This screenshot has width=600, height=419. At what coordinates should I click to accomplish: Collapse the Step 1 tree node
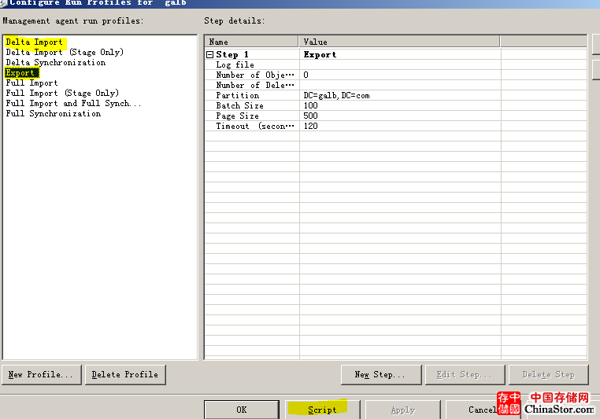tap(210, 55)
